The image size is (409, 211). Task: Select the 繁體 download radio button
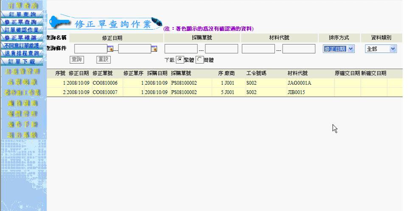coord(179,60)
